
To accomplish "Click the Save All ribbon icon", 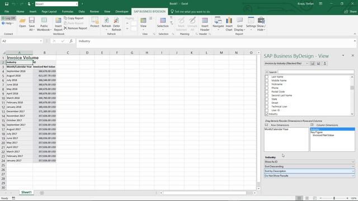I will click(x=32, y=24).
